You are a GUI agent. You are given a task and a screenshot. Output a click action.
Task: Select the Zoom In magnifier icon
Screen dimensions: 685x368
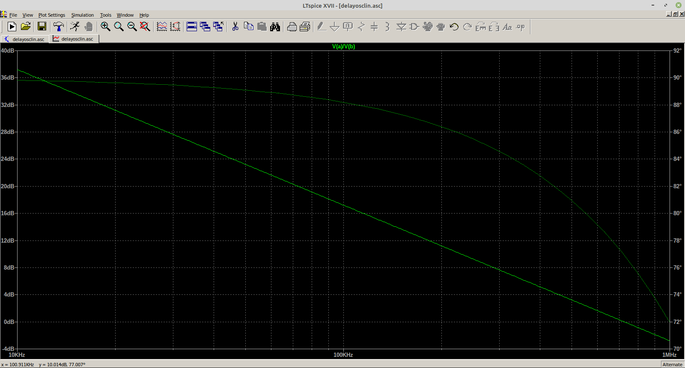pyautogui.click(x=105, y=27)
